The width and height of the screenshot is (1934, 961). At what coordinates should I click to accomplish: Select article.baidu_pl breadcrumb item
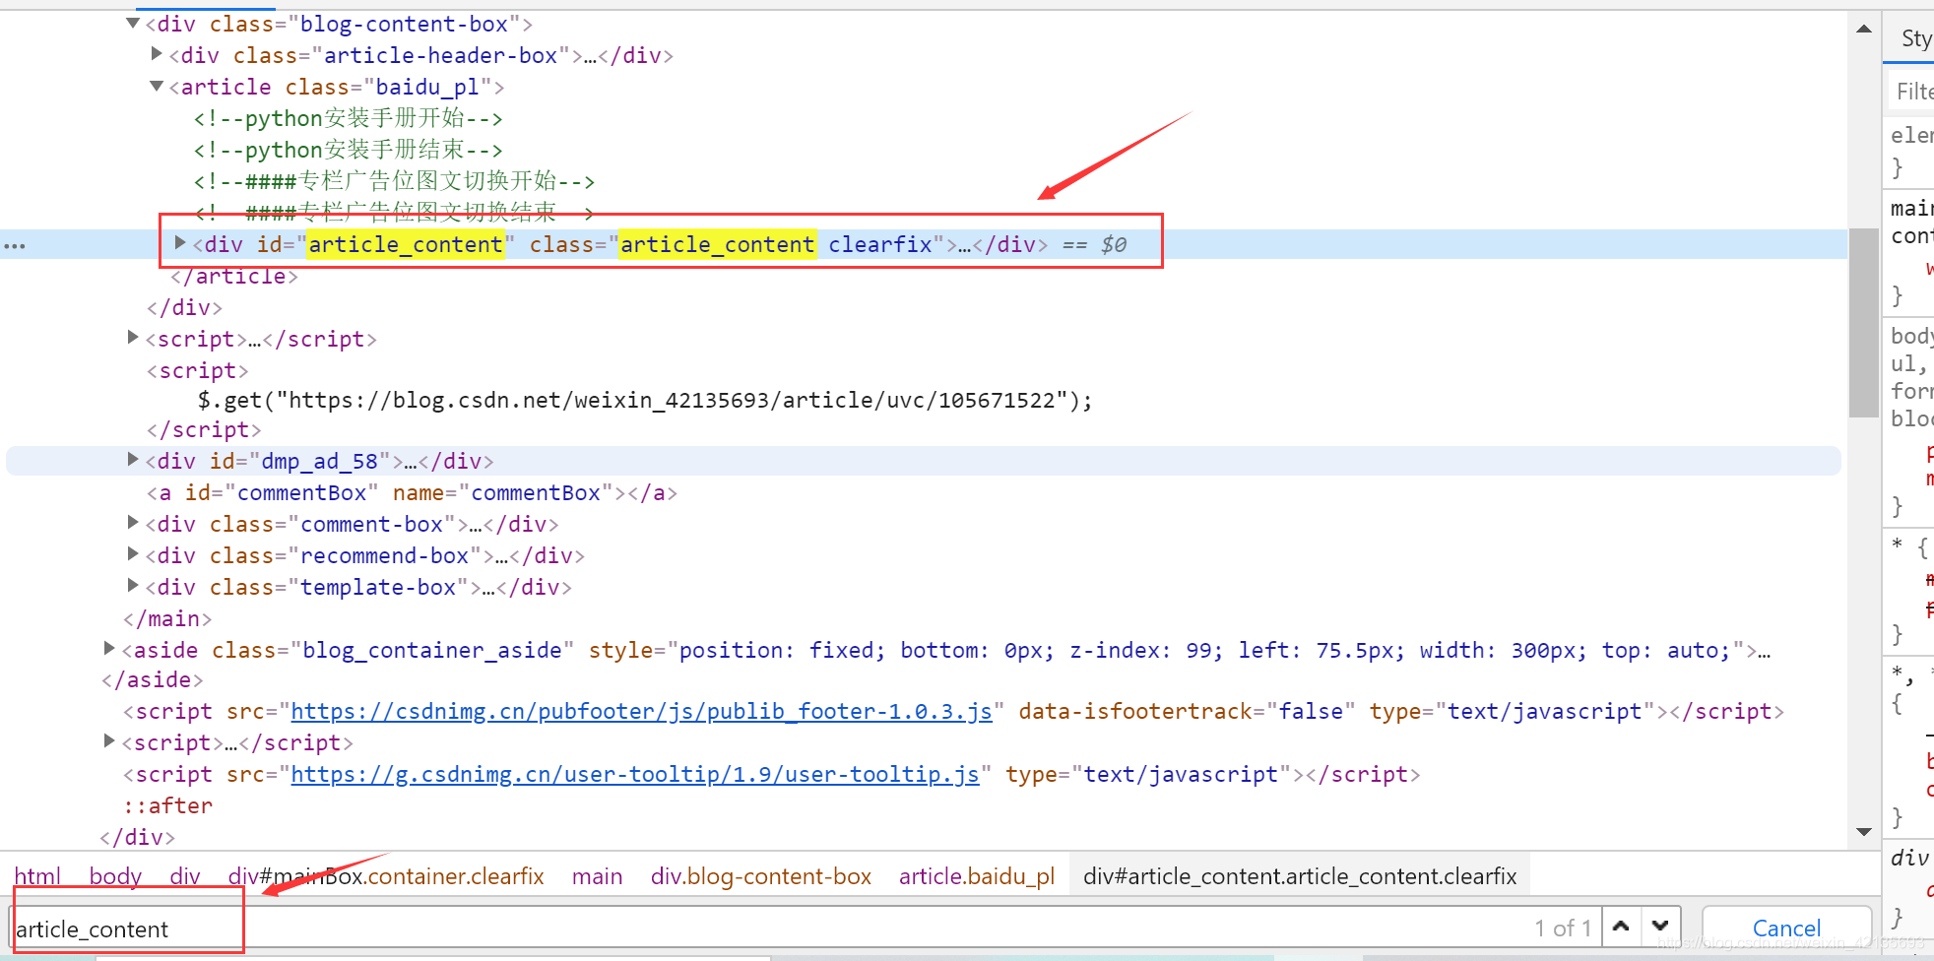point(977,876)
